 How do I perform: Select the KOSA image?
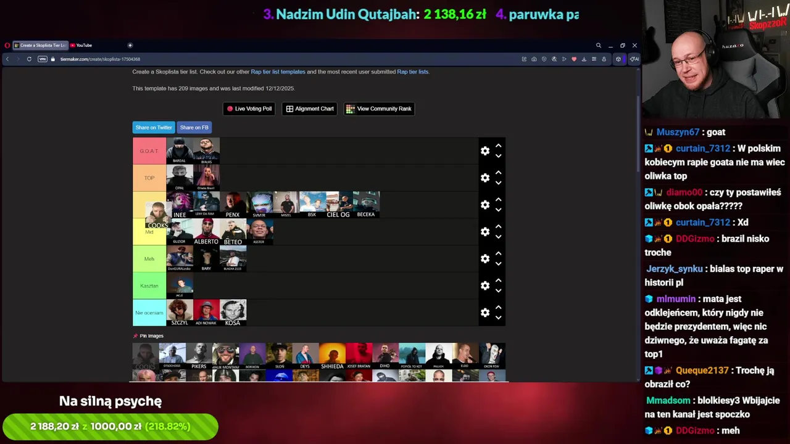pos(233,313)
